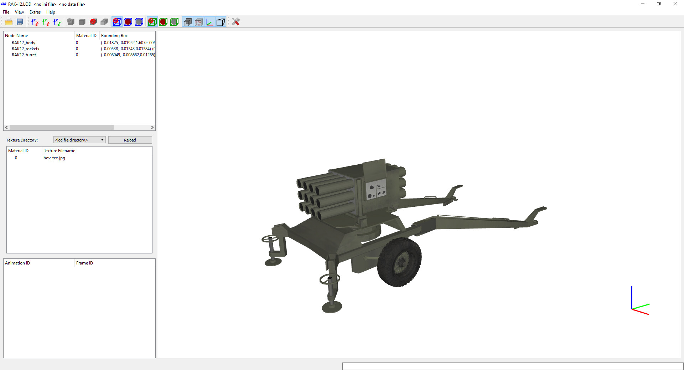Click the Bounding Box column header
Image resolution: width=684 pixels, height=370 pixels.
(114, 36)
